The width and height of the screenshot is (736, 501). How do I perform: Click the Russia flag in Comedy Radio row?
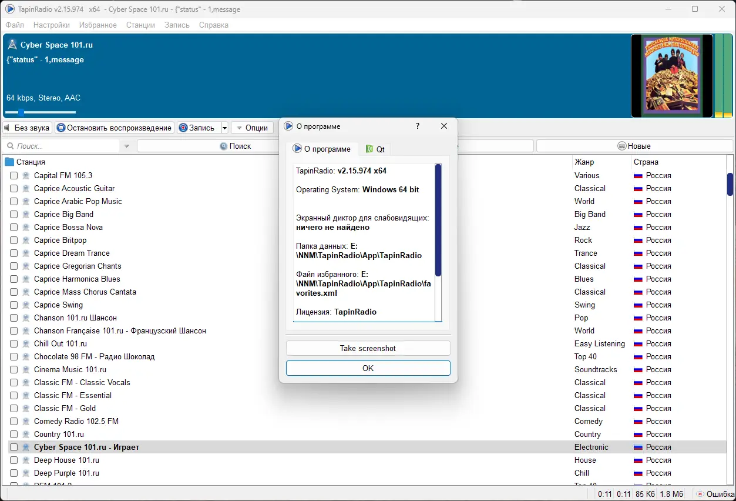[x=638, y=421]
